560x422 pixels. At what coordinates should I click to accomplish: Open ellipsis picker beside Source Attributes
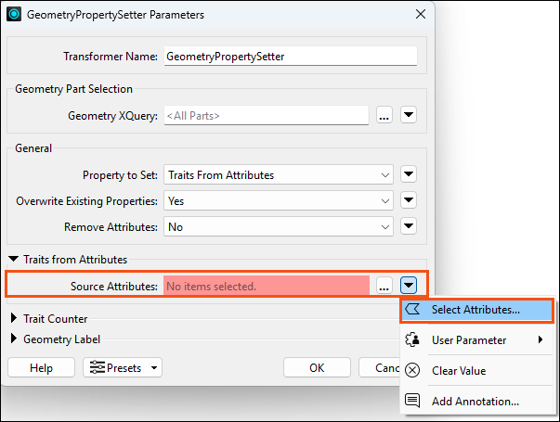click(384, 286)
